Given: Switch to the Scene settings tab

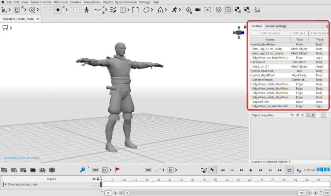Looking at the screenshot, I should 276,26.
